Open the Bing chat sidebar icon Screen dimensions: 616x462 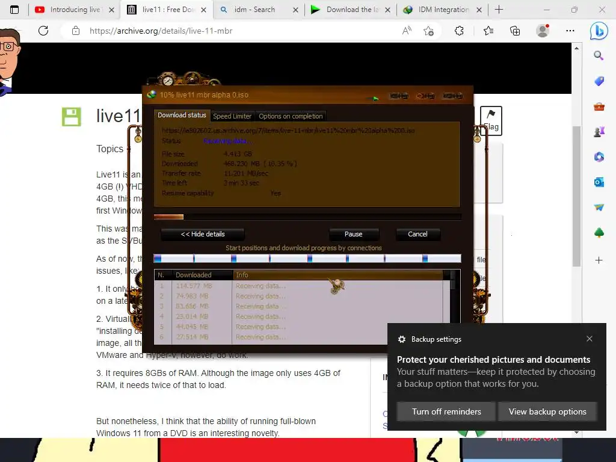[x=599, y=31]
